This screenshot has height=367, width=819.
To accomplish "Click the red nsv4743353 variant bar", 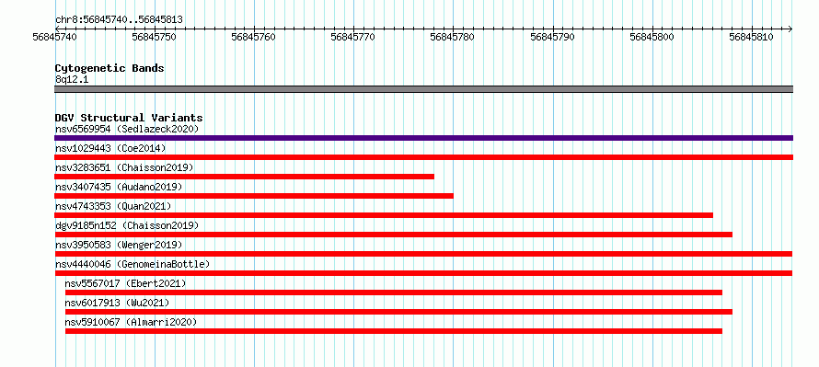I will pyautogui.click(x=384, y=215).
